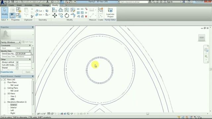Select Ref. Level under Floor Plans

click(14, 85)
